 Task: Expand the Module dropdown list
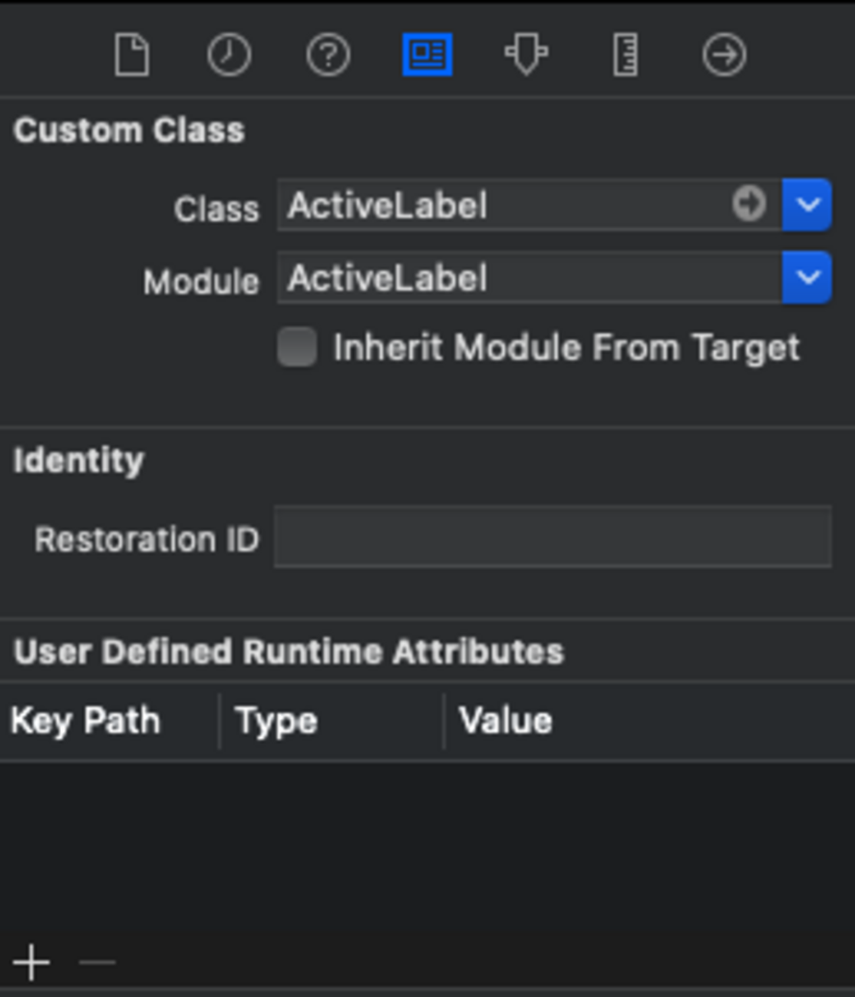pyautogui.click(x=807, y=277)
